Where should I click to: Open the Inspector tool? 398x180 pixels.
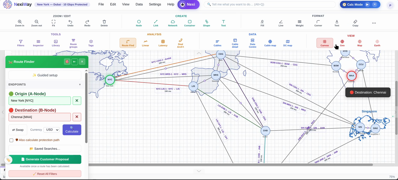tap(38, 43)
